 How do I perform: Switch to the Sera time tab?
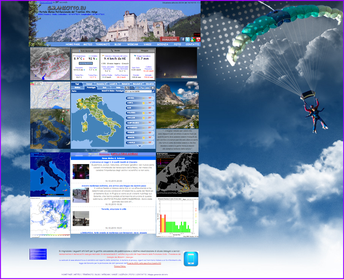[105, 88]
